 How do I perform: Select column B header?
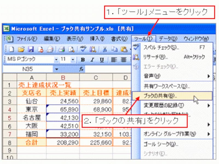tap(63, 78)
